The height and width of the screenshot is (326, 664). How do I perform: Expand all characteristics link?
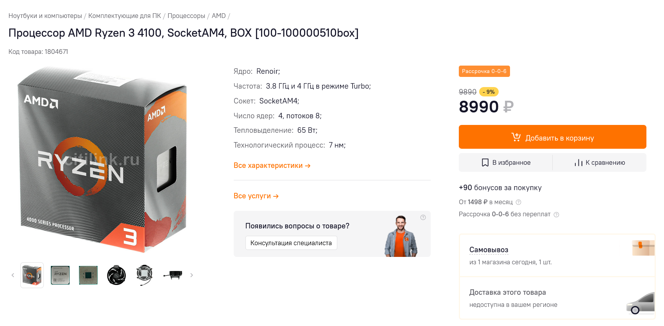[272, 166]
